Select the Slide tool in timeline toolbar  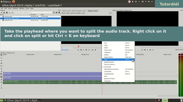pyautogui.click(x=1, y=69)
